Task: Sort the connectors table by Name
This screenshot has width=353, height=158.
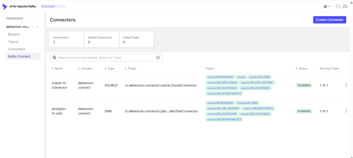Action: [57, 69]
